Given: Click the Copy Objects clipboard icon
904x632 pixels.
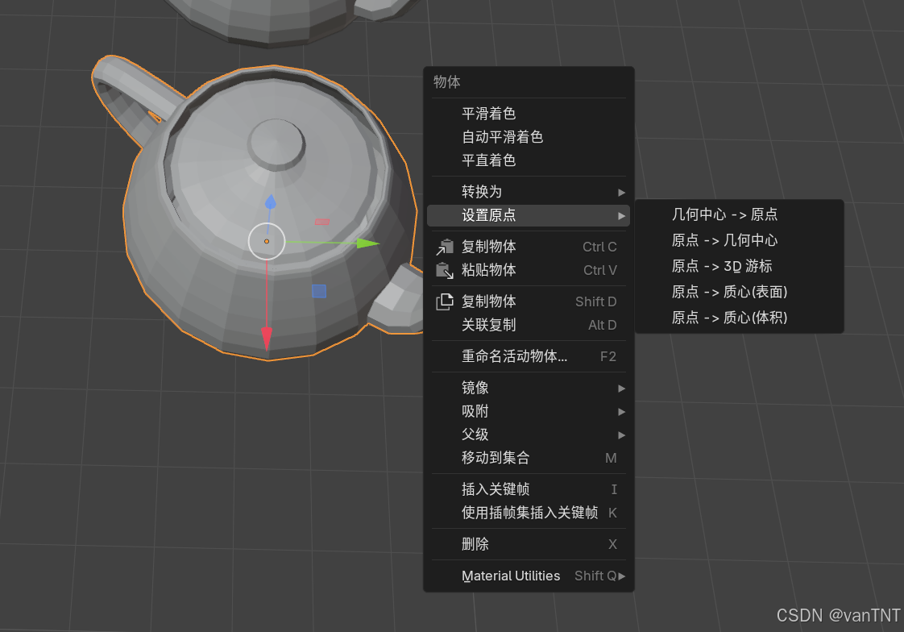Looking at the screenshot, I should [x=445, y=247].
